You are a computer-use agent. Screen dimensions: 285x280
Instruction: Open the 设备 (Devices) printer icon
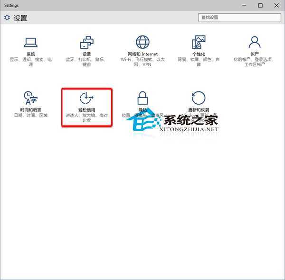point(87,42)
